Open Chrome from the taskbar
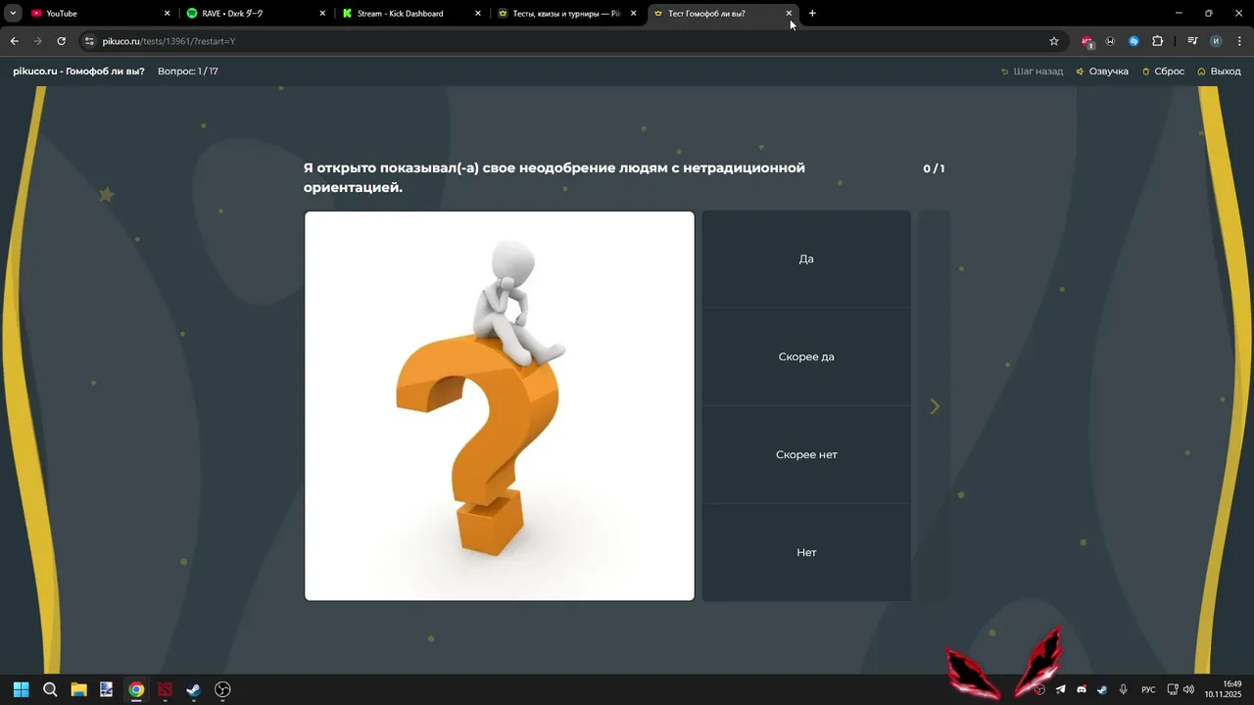Image resolution: width=1254 pixels, height=705 pixels. [136, 689]
